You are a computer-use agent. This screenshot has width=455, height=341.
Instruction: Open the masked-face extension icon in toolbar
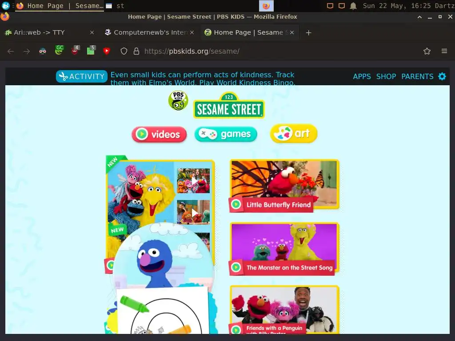tap(43, 52)
